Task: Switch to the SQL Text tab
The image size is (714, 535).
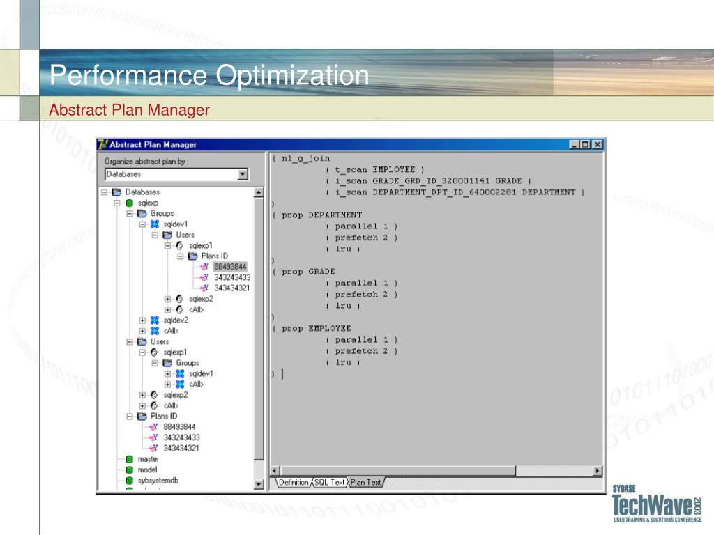Action: [x=330, y=482]
